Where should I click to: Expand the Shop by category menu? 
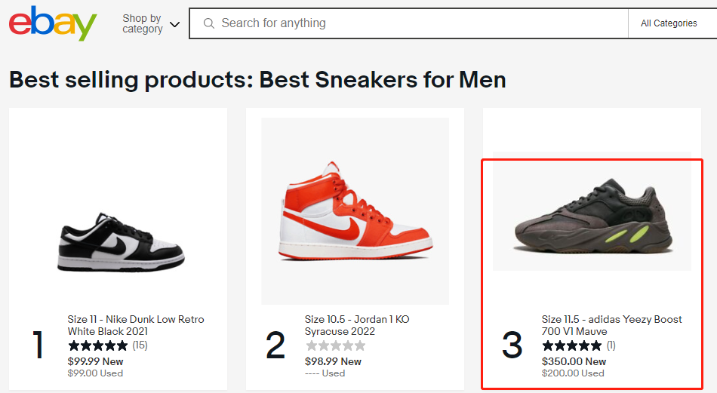(x=151, y=23)
